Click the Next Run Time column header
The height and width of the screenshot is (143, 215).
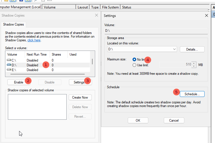(x=37, y=55)
